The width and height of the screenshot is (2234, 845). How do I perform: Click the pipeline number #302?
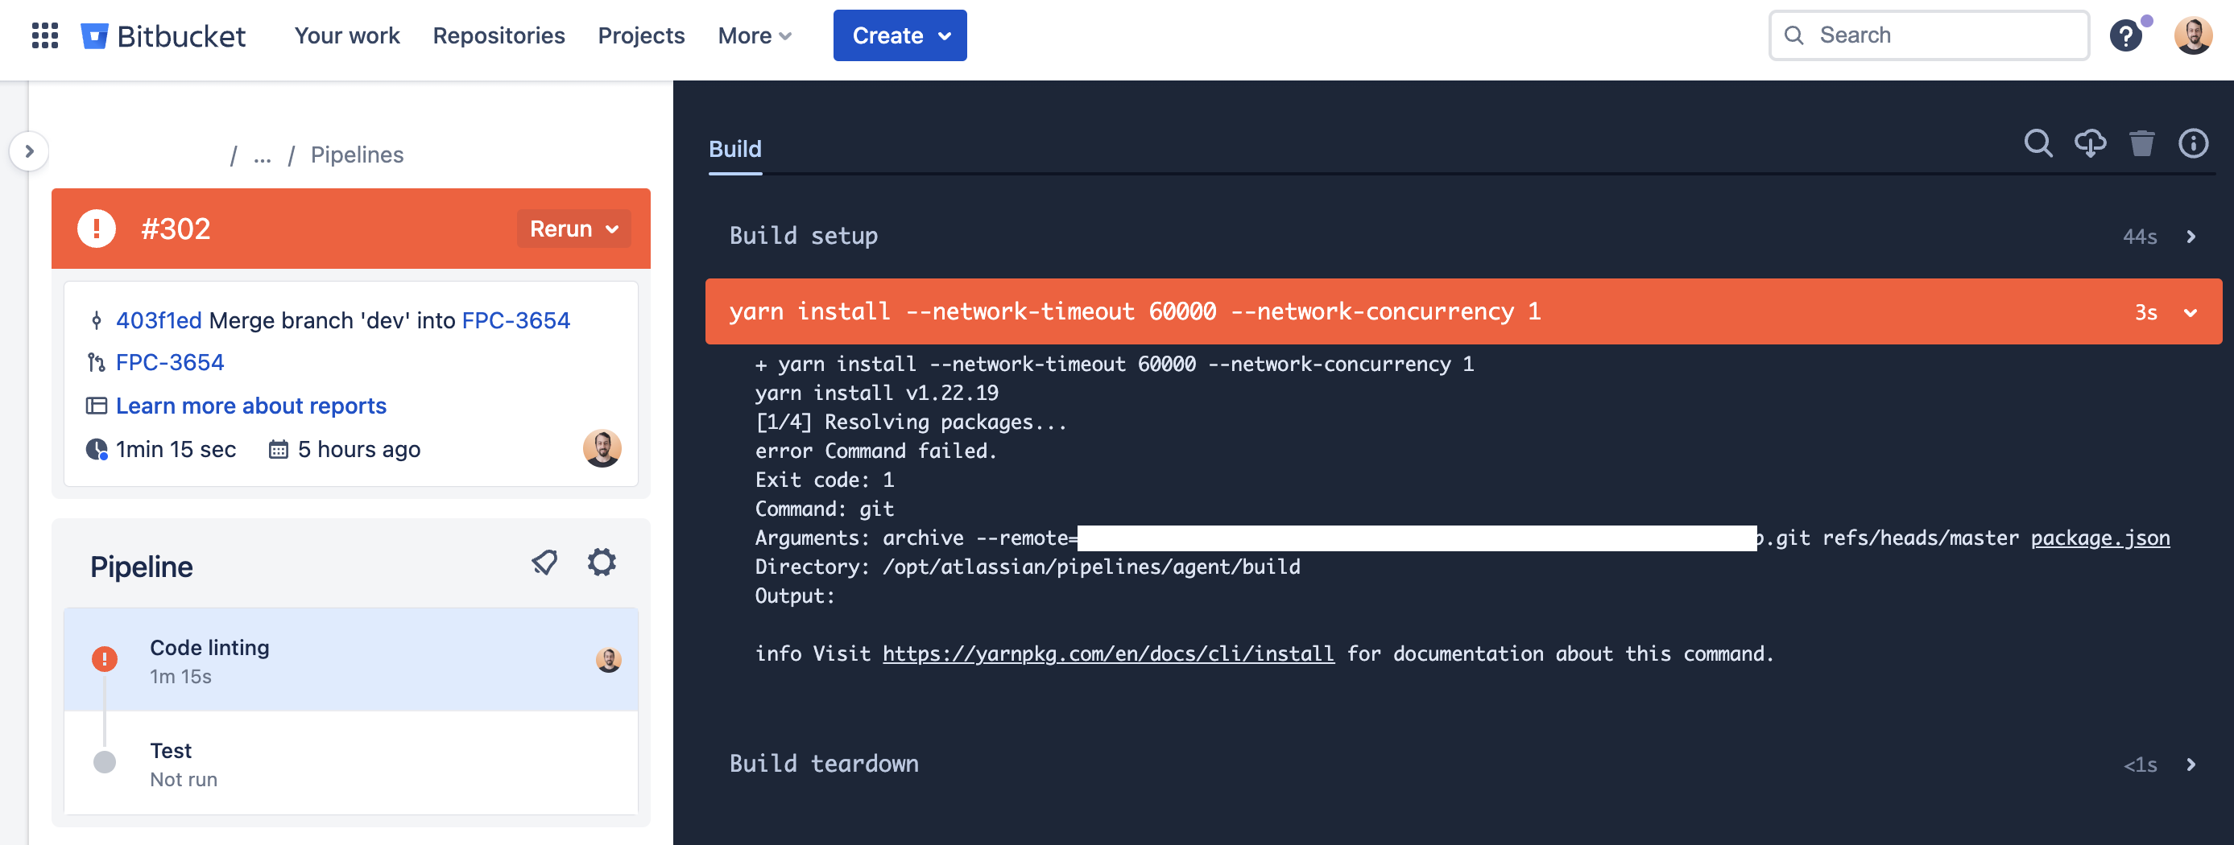click(x=176, y=229)
